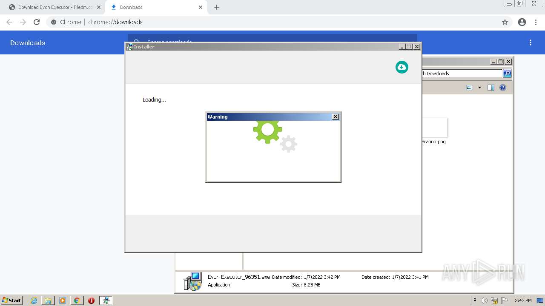The image size is (545, 306).
Task: Click the Evon Executor_96351.exe file name
Action: [x=239, y=277]
